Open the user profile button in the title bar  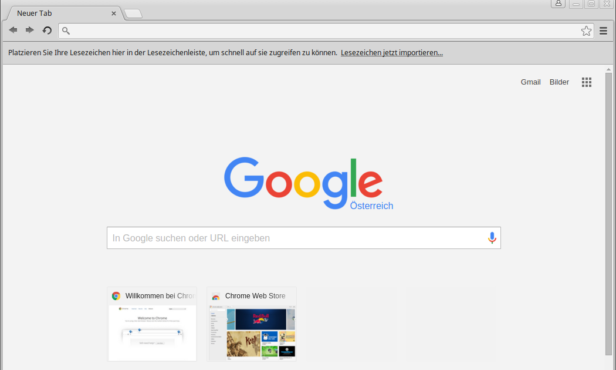(559, 4)
